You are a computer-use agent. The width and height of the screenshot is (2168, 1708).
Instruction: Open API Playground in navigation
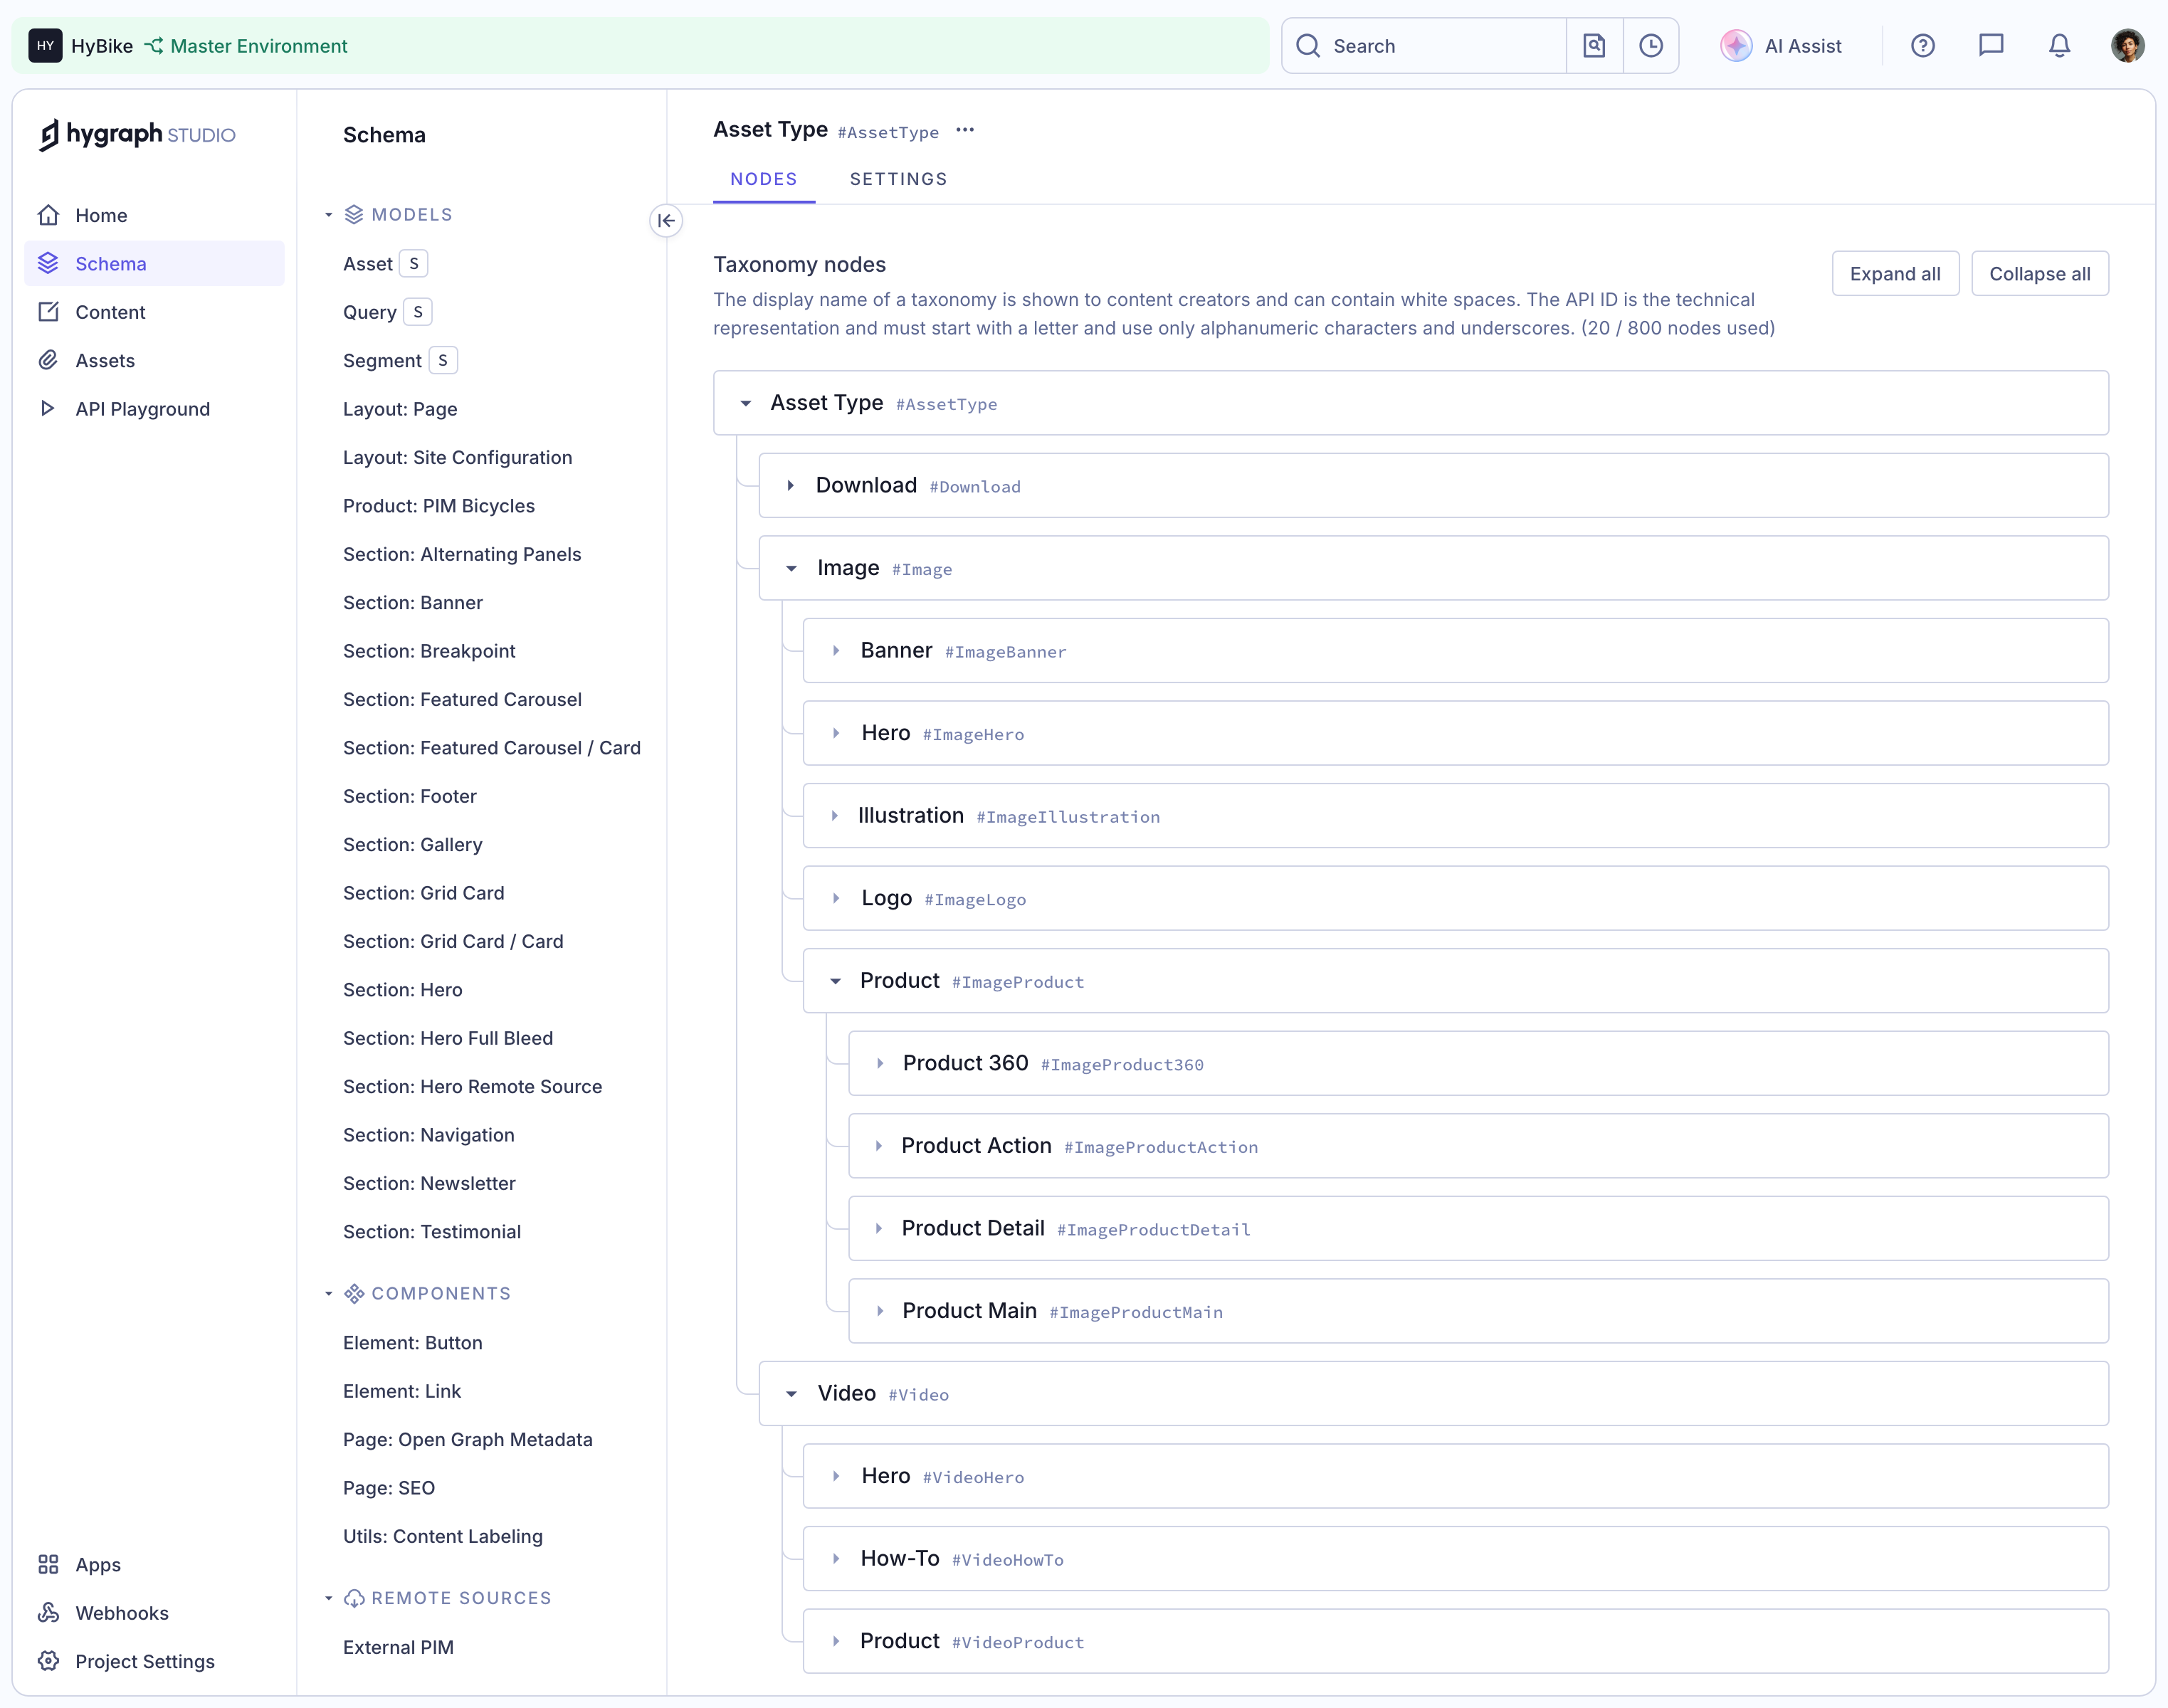point(142,409)
